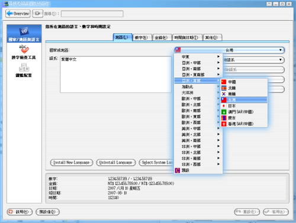The image size is (296, 223).
Task: Choose highlighted 台灣 flag entry in the submenu
Action: coord(244,100)
